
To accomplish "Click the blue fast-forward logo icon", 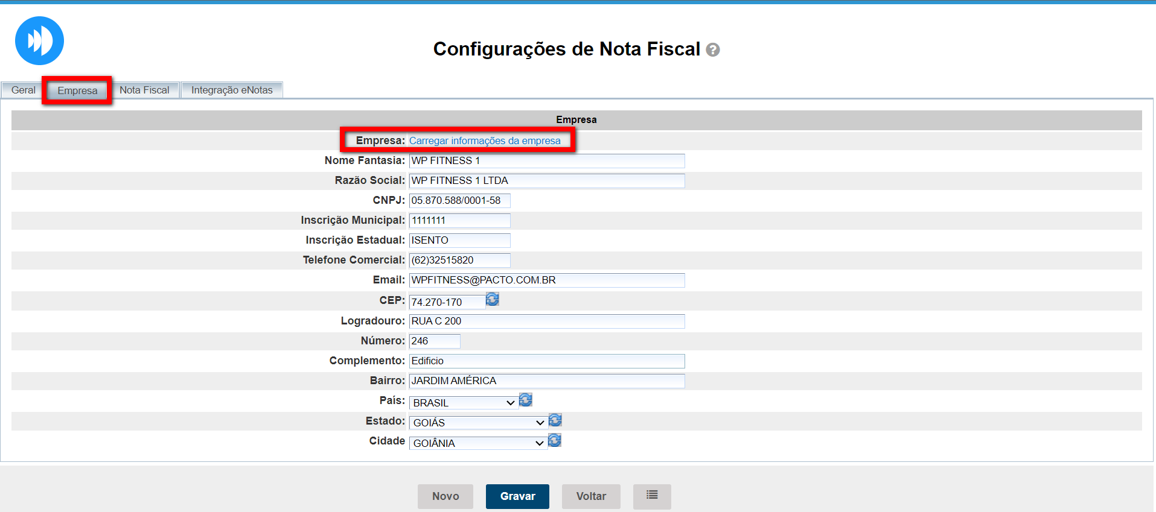I will coord(39,40).
